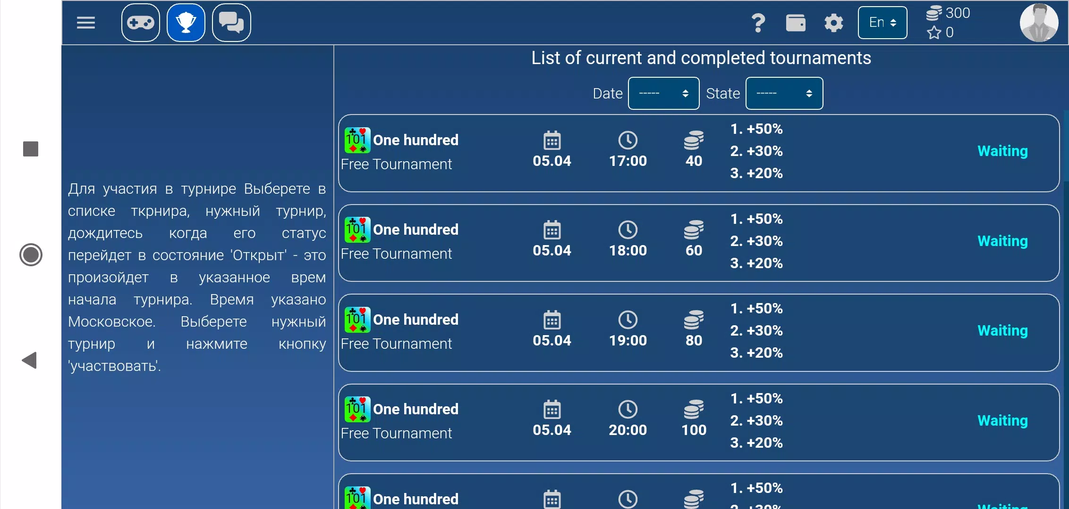The width and height of the screenshot is (1069, 509).
Task: Click the gamepad/games icon
Action: point(140,22)
